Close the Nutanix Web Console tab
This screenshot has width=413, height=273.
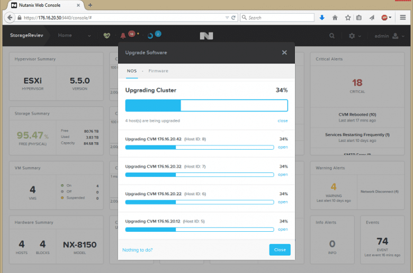(x=78, y=5)
